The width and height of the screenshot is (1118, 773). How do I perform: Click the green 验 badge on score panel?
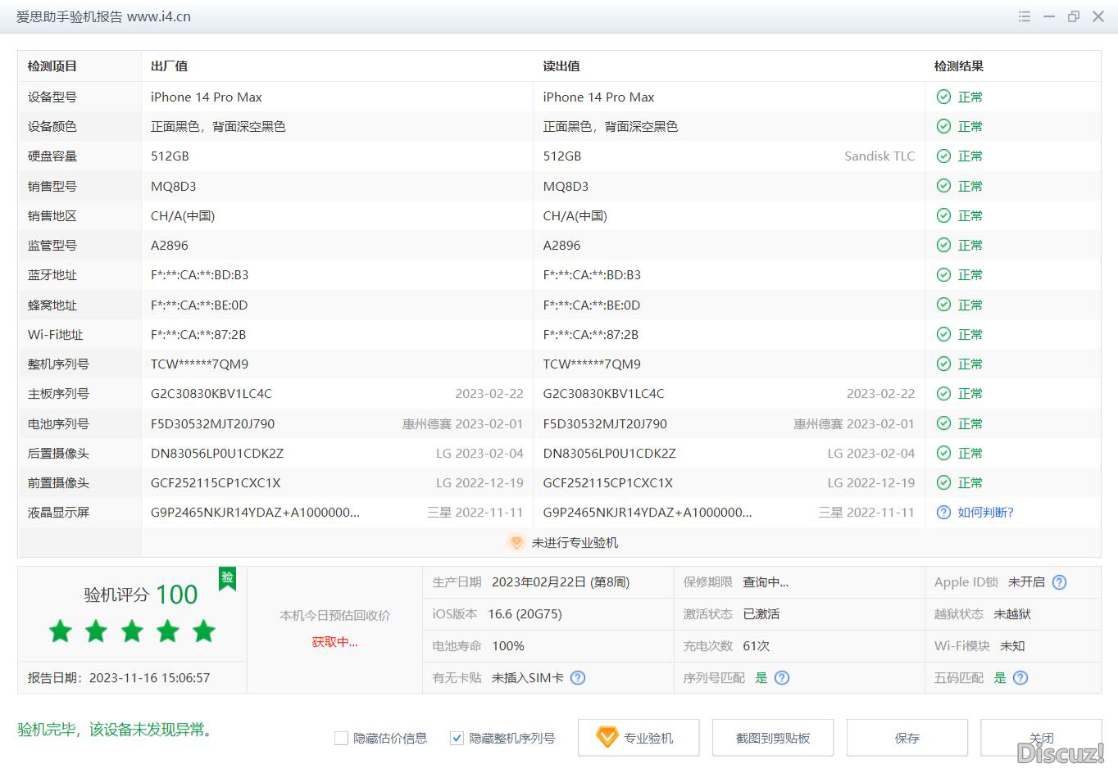pyautogui.click(x=227, y=578)
